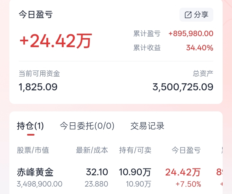Click the 总资产 3,500,725.09 amount
The image size is (232, 194).
pyautogui.click(x=183, y=87)
